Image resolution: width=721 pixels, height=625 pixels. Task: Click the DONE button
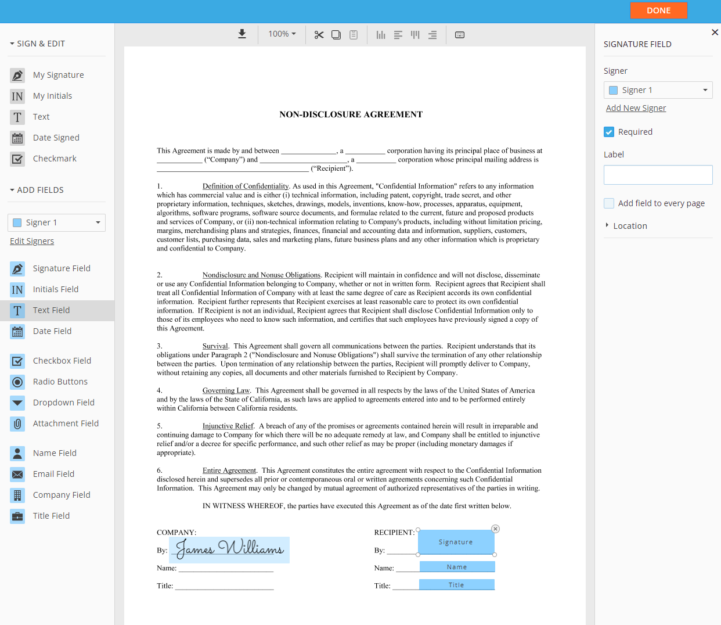tap(658, 10)
